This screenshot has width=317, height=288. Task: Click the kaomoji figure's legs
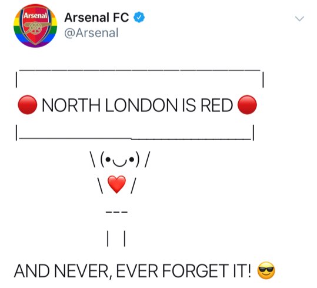click(x=116, y=239)
